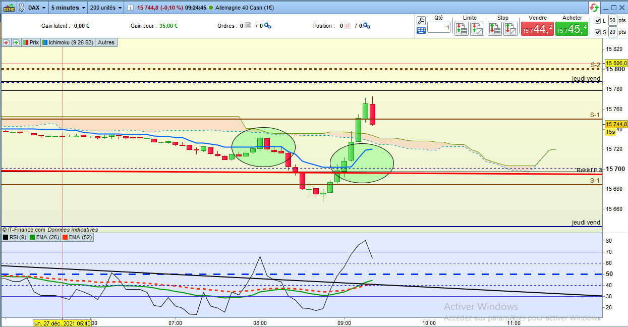
Task: Open the DAX instrument dropdown
Action: point(37,8)
